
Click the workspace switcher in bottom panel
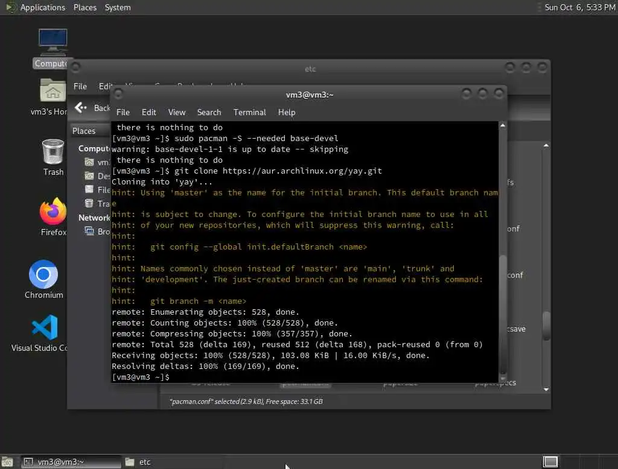point(550,462)
